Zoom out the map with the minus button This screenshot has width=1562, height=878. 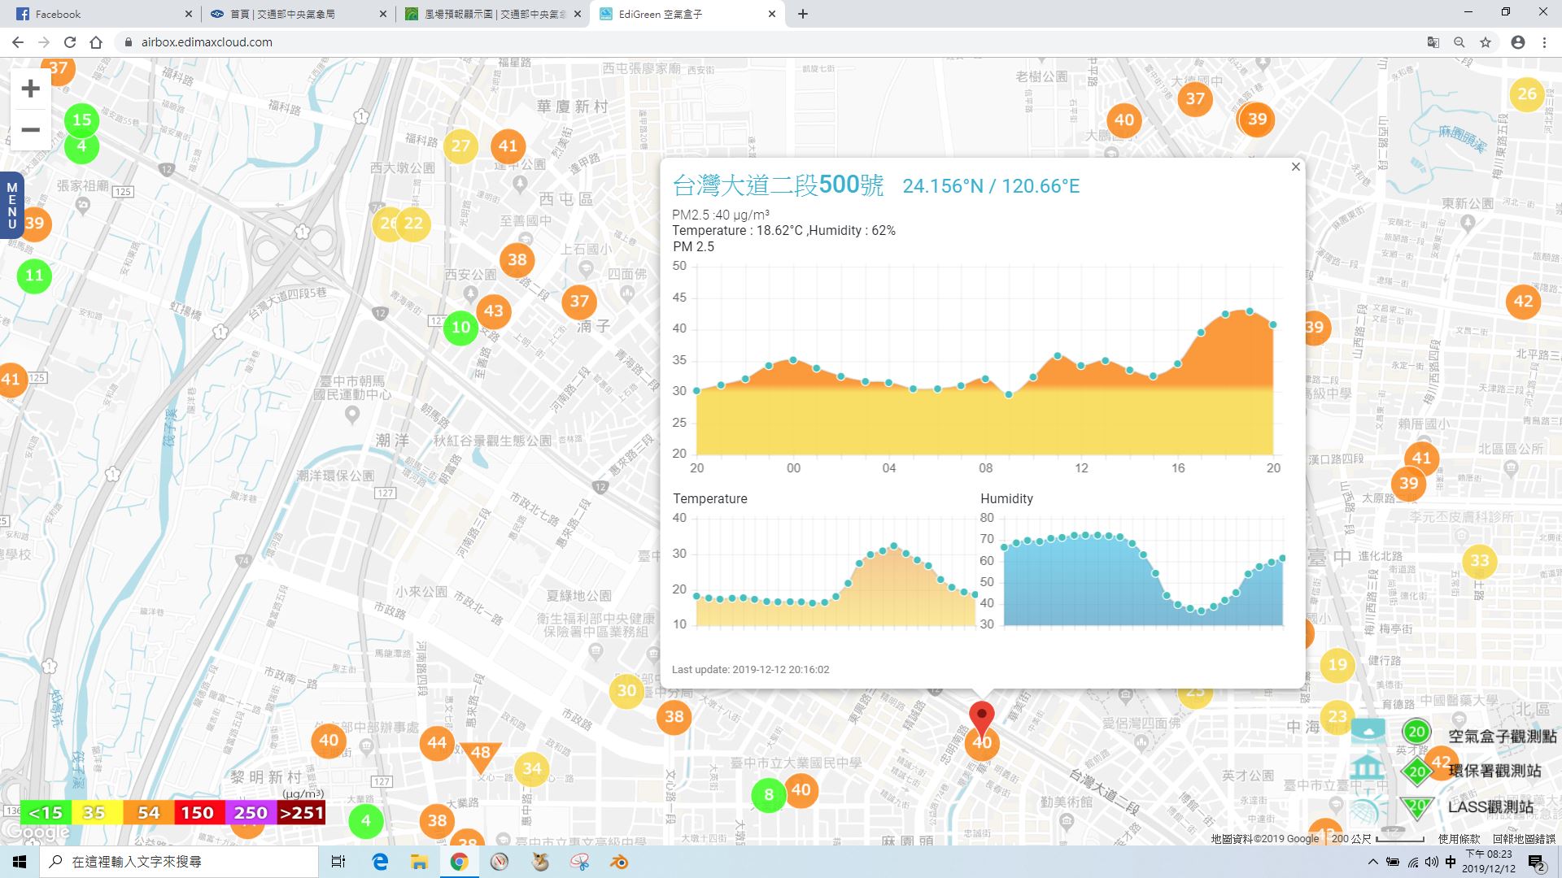tap(30, 129)
